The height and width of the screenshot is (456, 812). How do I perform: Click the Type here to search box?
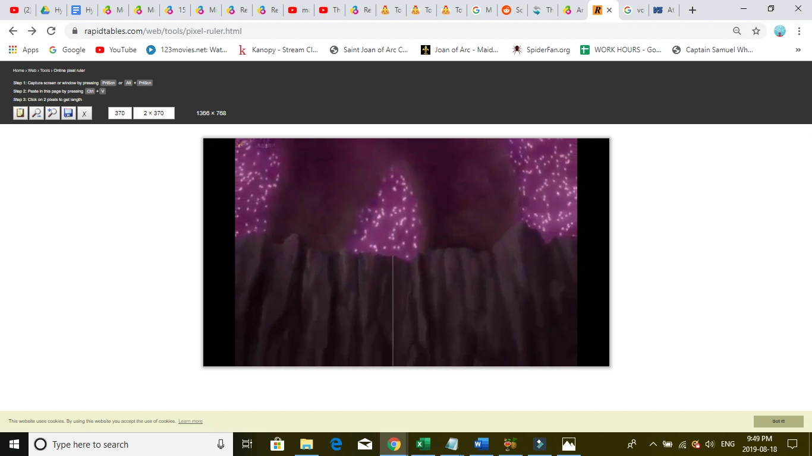131,444
